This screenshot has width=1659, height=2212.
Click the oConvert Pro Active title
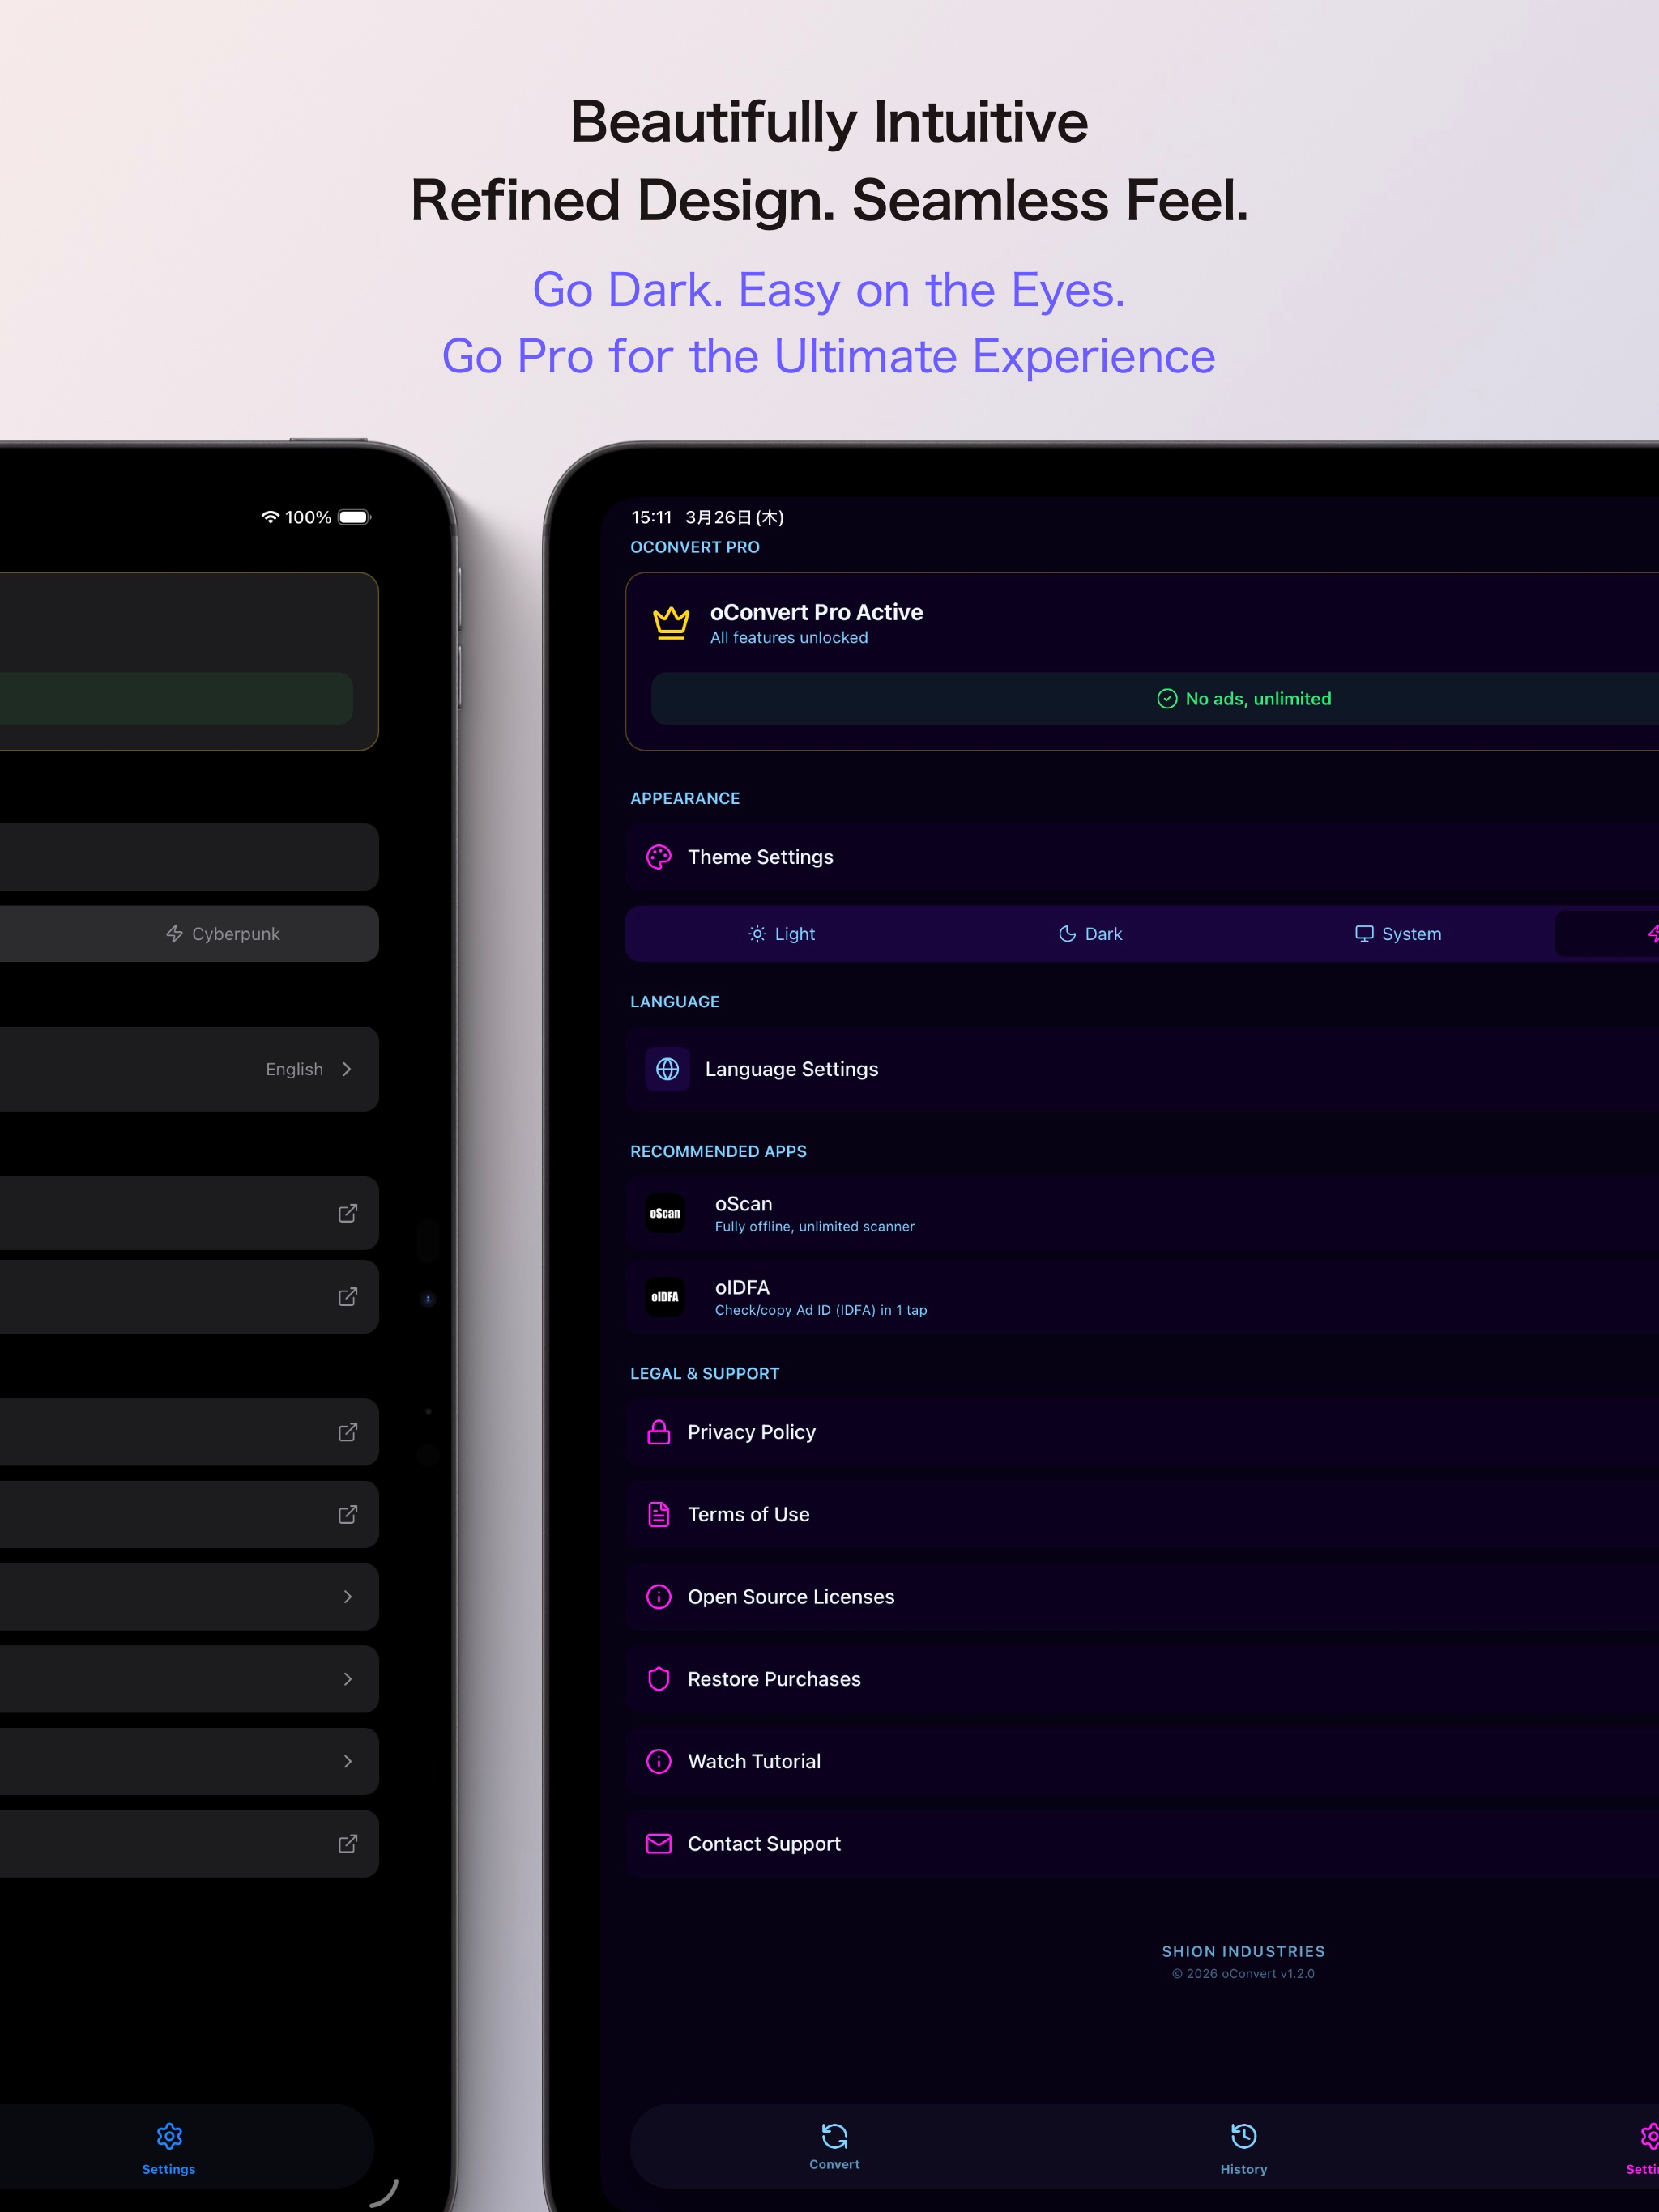(x=817, y=612)
